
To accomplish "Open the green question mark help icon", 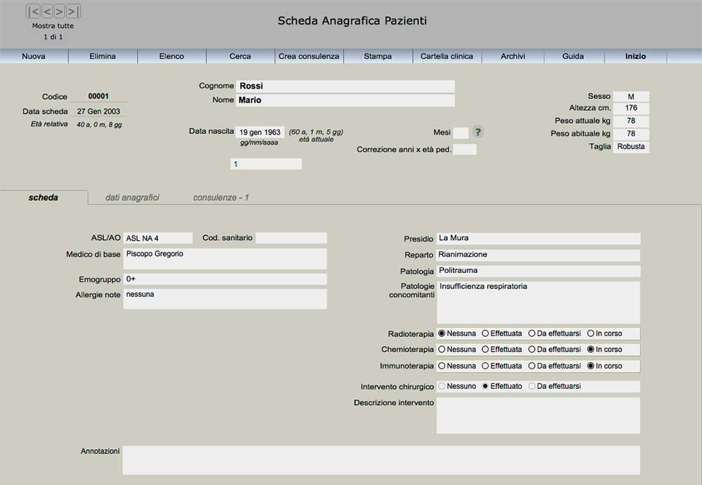I will 478,132.
